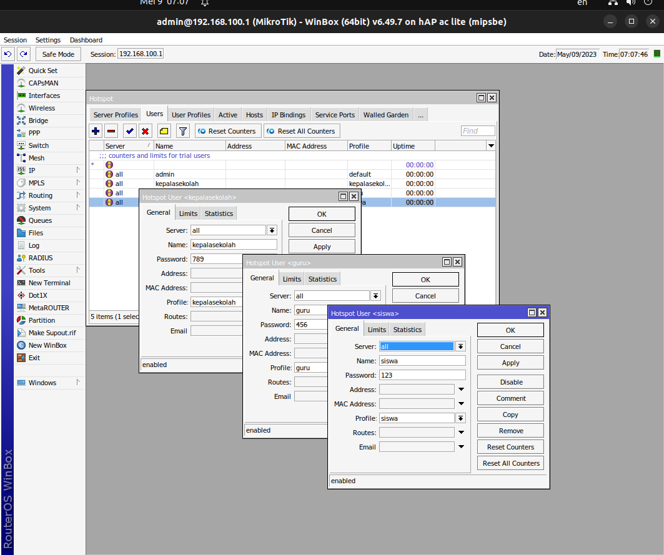Screen dimensions: 664x555
Task: Click the yellow comment icon
Action: (164, 131)
